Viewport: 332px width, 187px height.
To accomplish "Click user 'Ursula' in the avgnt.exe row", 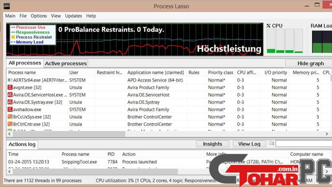I will coord(75,87).
